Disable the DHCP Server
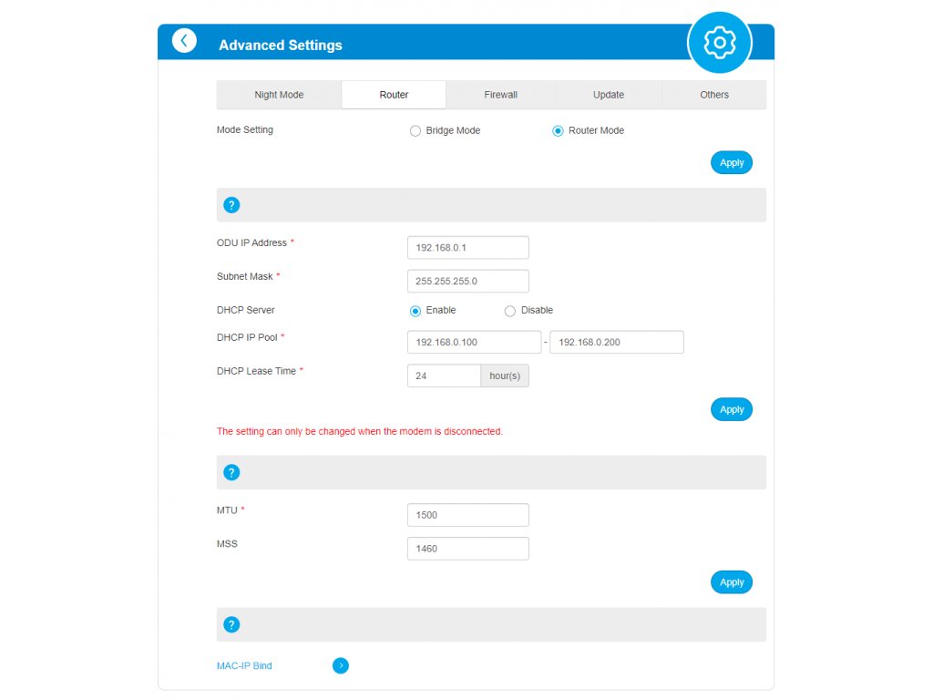Image resolution: width=933 pixels, height=700 pixels. click(x=510, y=311)
